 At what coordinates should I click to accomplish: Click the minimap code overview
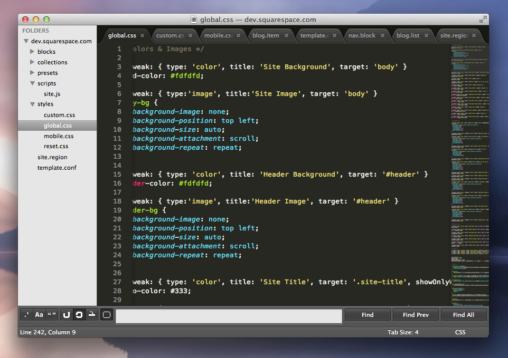[x=470, y=175]
